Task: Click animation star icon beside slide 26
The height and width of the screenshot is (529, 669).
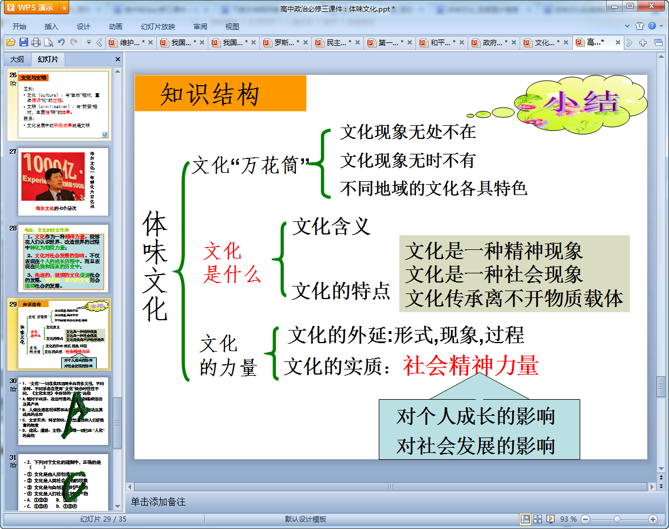Action: tap(13, 83)
